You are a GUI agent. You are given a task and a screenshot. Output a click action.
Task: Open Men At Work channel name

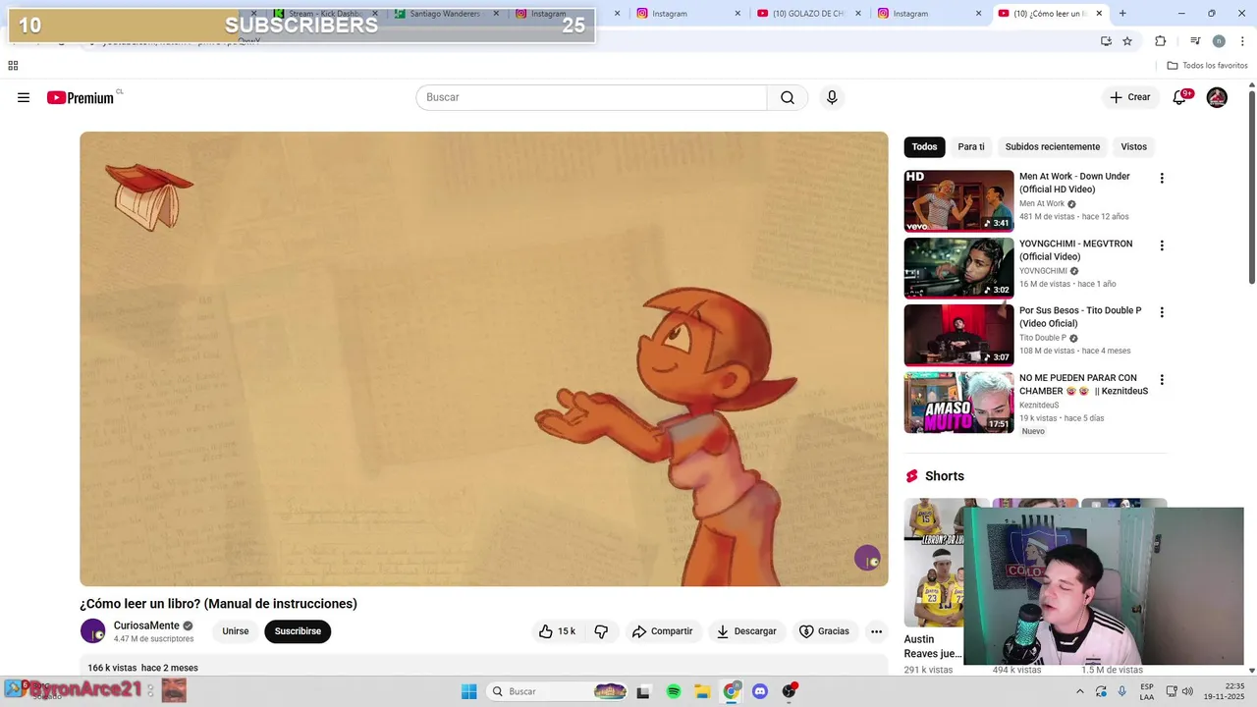1042,204
